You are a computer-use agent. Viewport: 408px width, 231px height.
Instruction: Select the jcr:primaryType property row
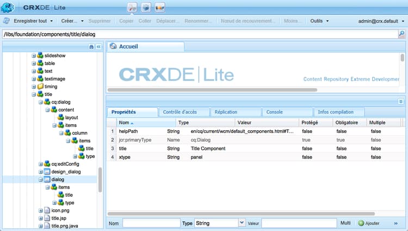(x=256, y=140)
